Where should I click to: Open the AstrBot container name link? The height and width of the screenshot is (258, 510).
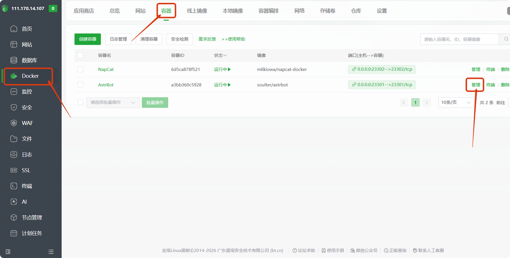point(106,85)
